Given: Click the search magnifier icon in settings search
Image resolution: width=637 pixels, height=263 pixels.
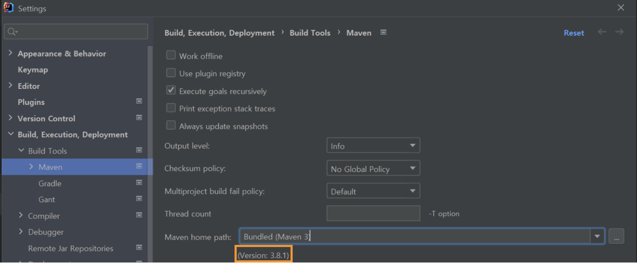Looking at the screenshot, I should 12,32.
